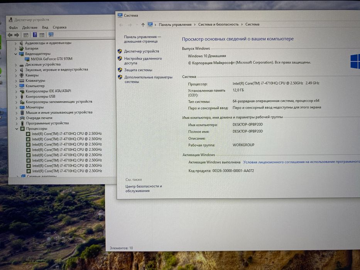Expand the Клавиатуры node
This screenshot has height=270, width=360.
click(x=16, y=81)
